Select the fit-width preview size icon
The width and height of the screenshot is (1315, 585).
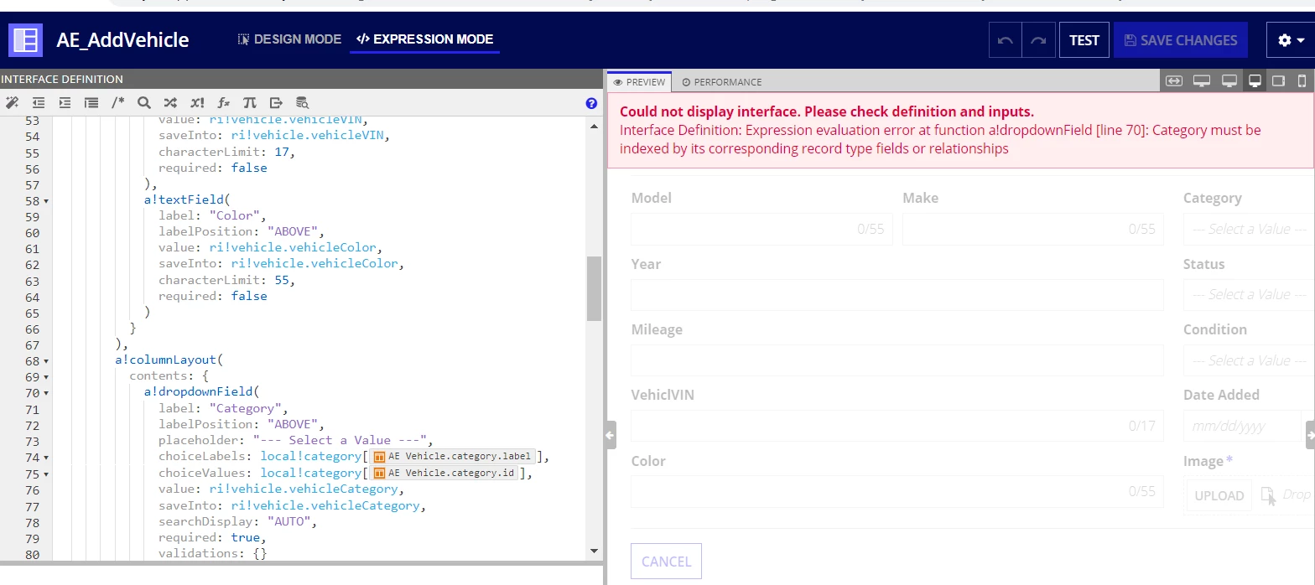point(1174,81)
